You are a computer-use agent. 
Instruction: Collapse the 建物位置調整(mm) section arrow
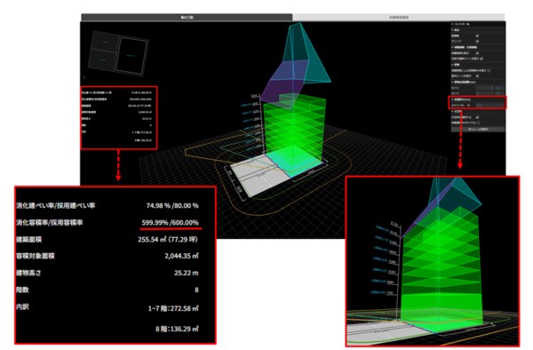click(452, 83)
